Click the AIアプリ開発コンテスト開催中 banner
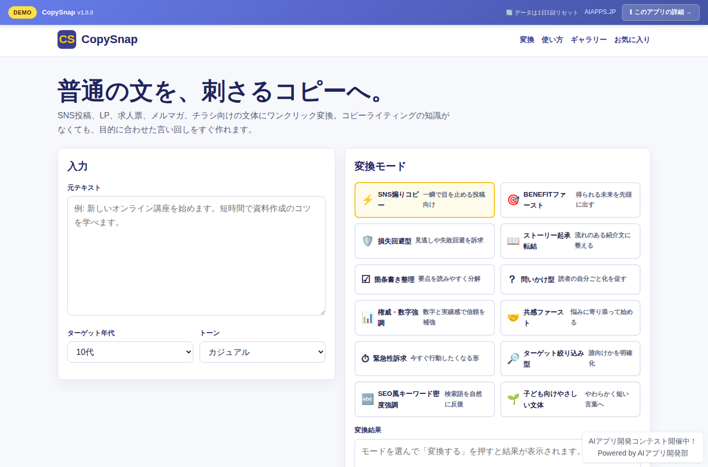Viewport: 708px width, 467px height. [x=643, y=447]
